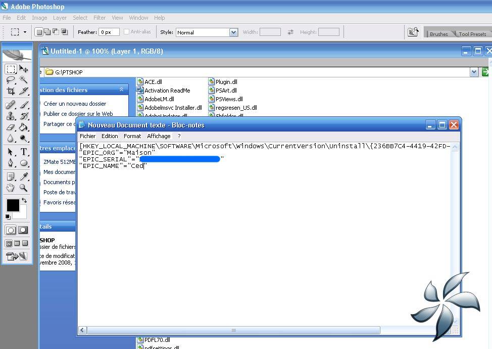
Task: Select the Lasso tool
Action: coord(11,80)
